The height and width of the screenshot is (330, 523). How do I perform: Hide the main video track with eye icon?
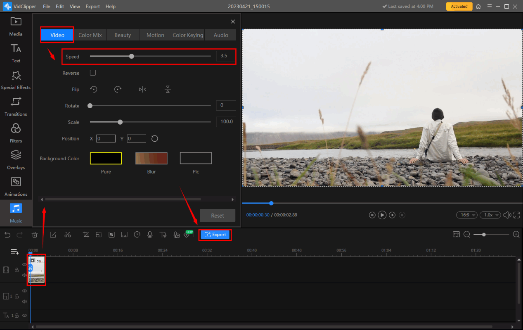coord(25,265)
